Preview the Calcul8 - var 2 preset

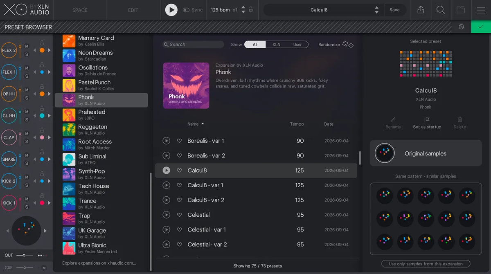(166, 200)
